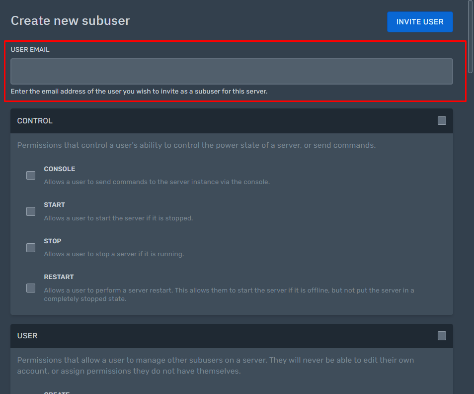
Task: Select all Control permissions checkbox
Action: click(x=442, y=121)
